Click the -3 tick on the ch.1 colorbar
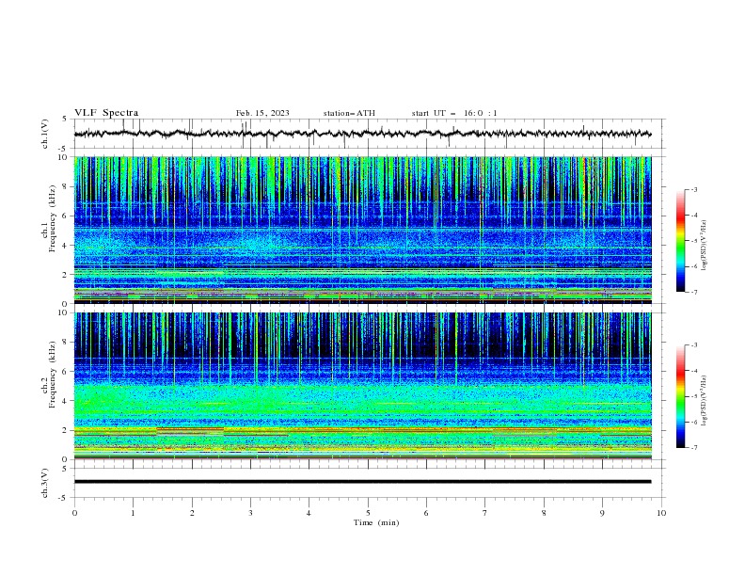 (694, 189)
